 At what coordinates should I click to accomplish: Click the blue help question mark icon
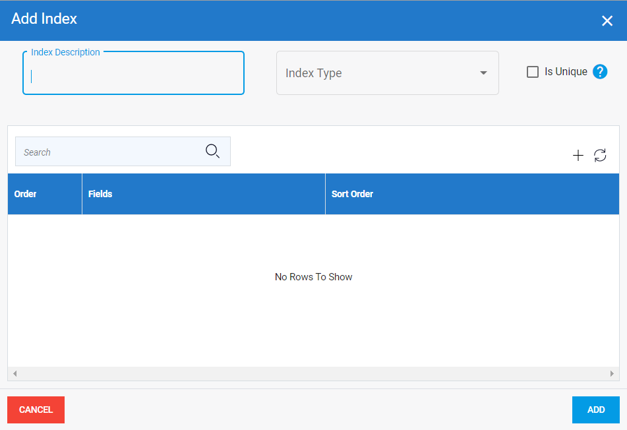(x=599, y=72)
